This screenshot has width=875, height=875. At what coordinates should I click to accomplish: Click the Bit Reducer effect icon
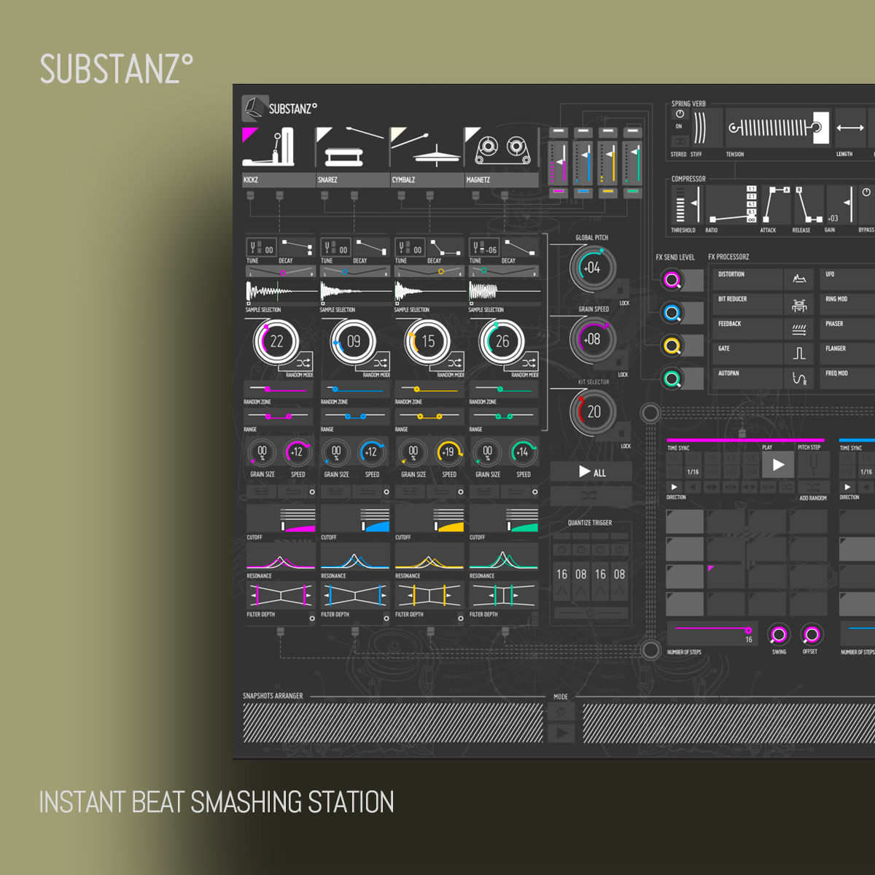tap(800, 304)
